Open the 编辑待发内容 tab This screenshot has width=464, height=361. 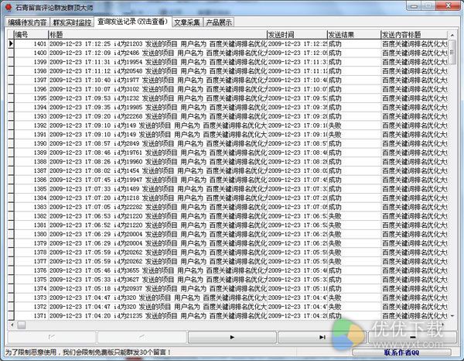[28, 22]
